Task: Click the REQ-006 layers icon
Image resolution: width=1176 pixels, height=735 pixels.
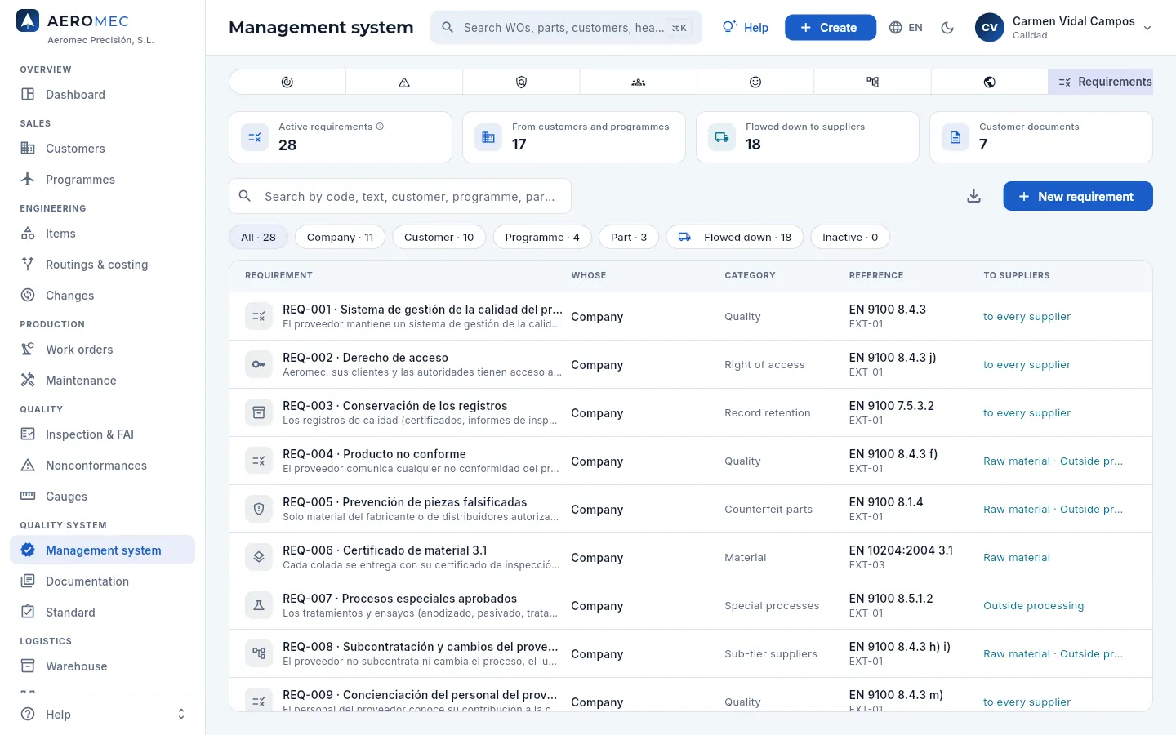Action: 259,558
